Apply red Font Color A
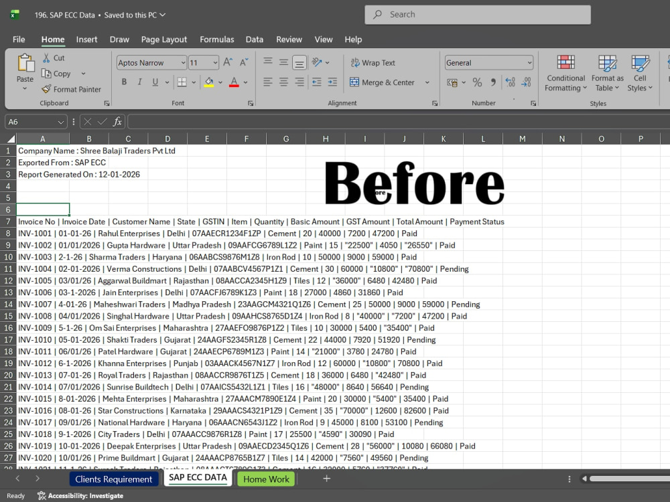This screenshot has width=670, height=502. [x=234, y=82]
